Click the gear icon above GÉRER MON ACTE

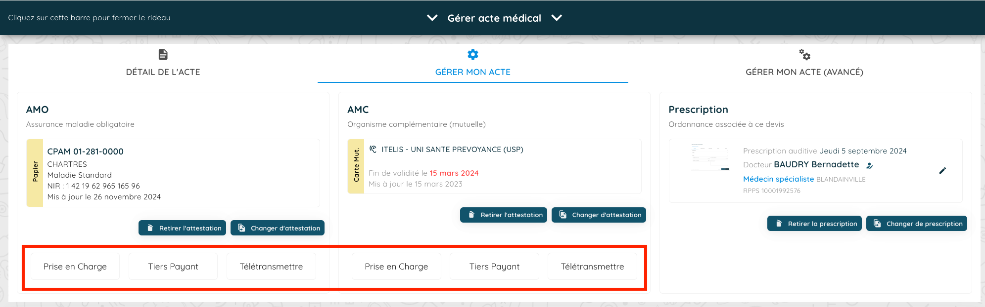point(473,54)
